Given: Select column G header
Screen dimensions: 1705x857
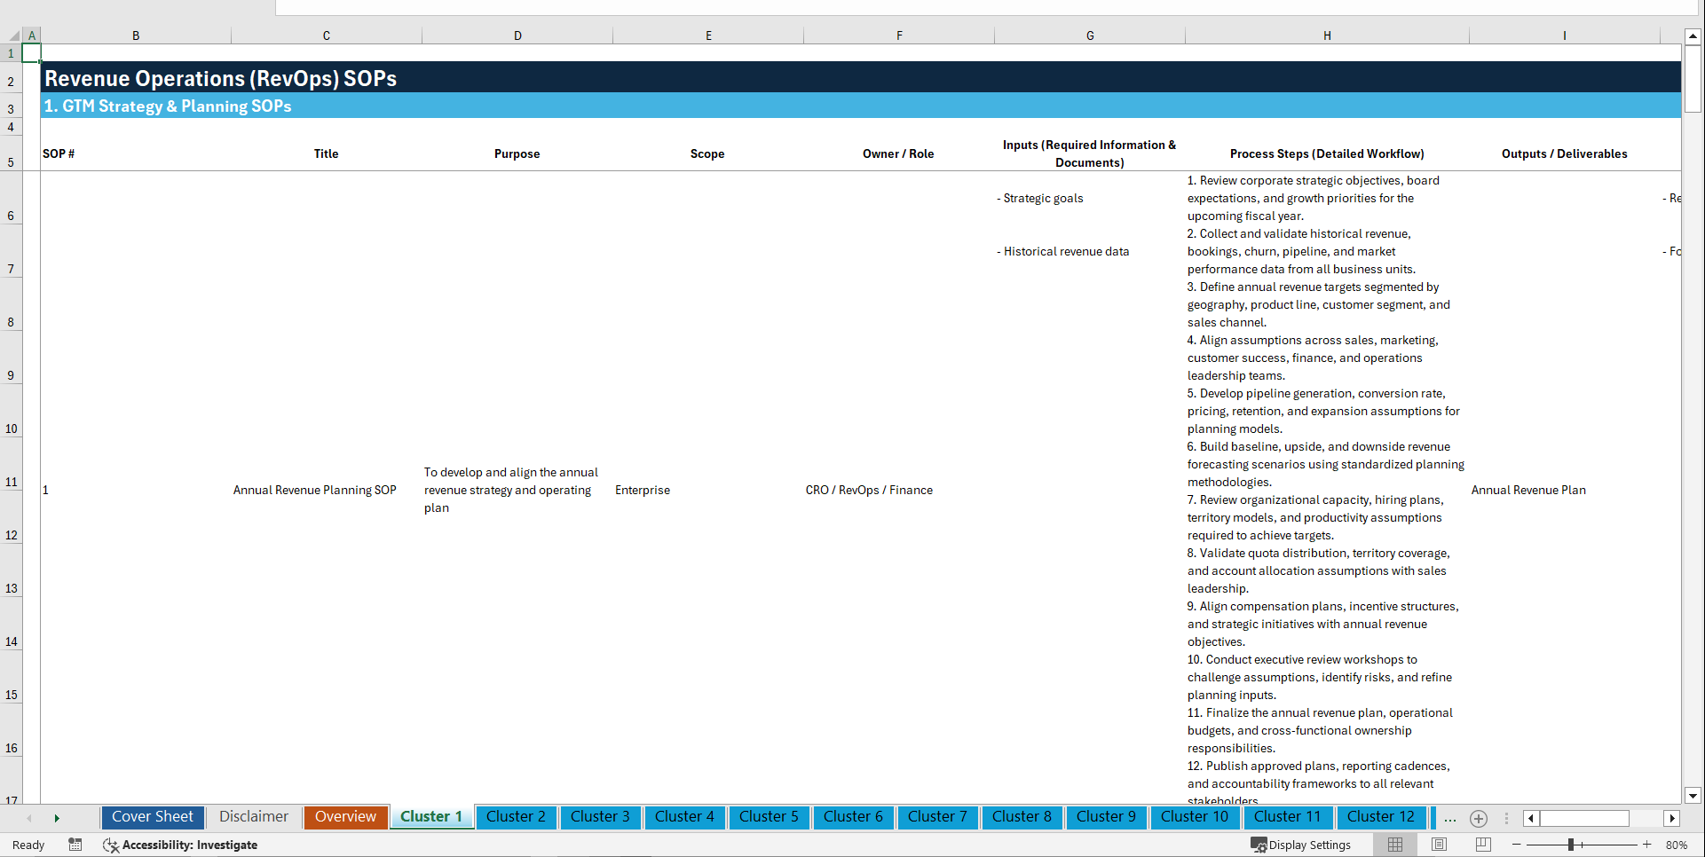Looking at the screenshot, I should pyautogui.click(x=1090, y=35).
